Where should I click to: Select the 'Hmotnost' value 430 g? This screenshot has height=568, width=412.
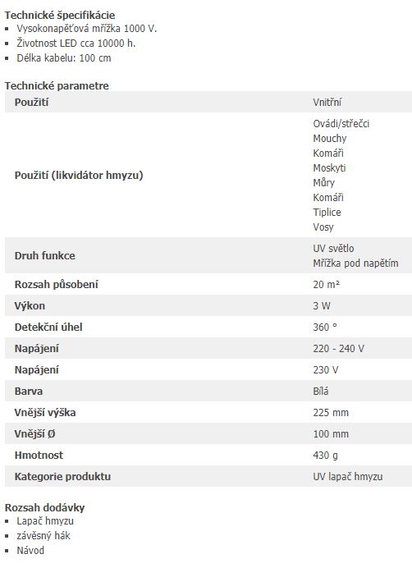pos(325,456)
